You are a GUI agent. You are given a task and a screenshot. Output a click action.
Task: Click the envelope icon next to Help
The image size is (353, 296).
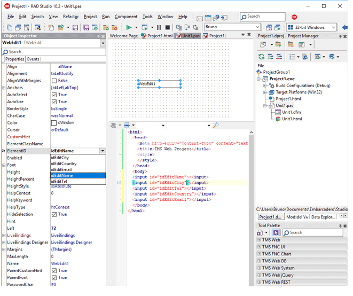coord(200,19)
